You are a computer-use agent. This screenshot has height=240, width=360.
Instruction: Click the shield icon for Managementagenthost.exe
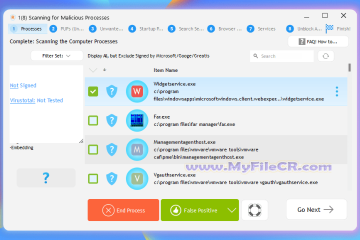click(112, 149)
